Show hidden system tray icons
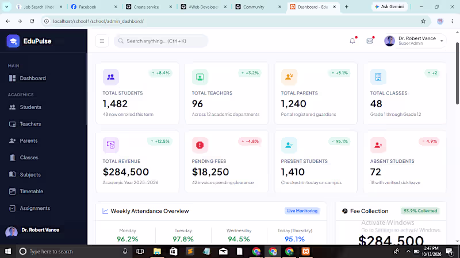 (x=408, y=251)
